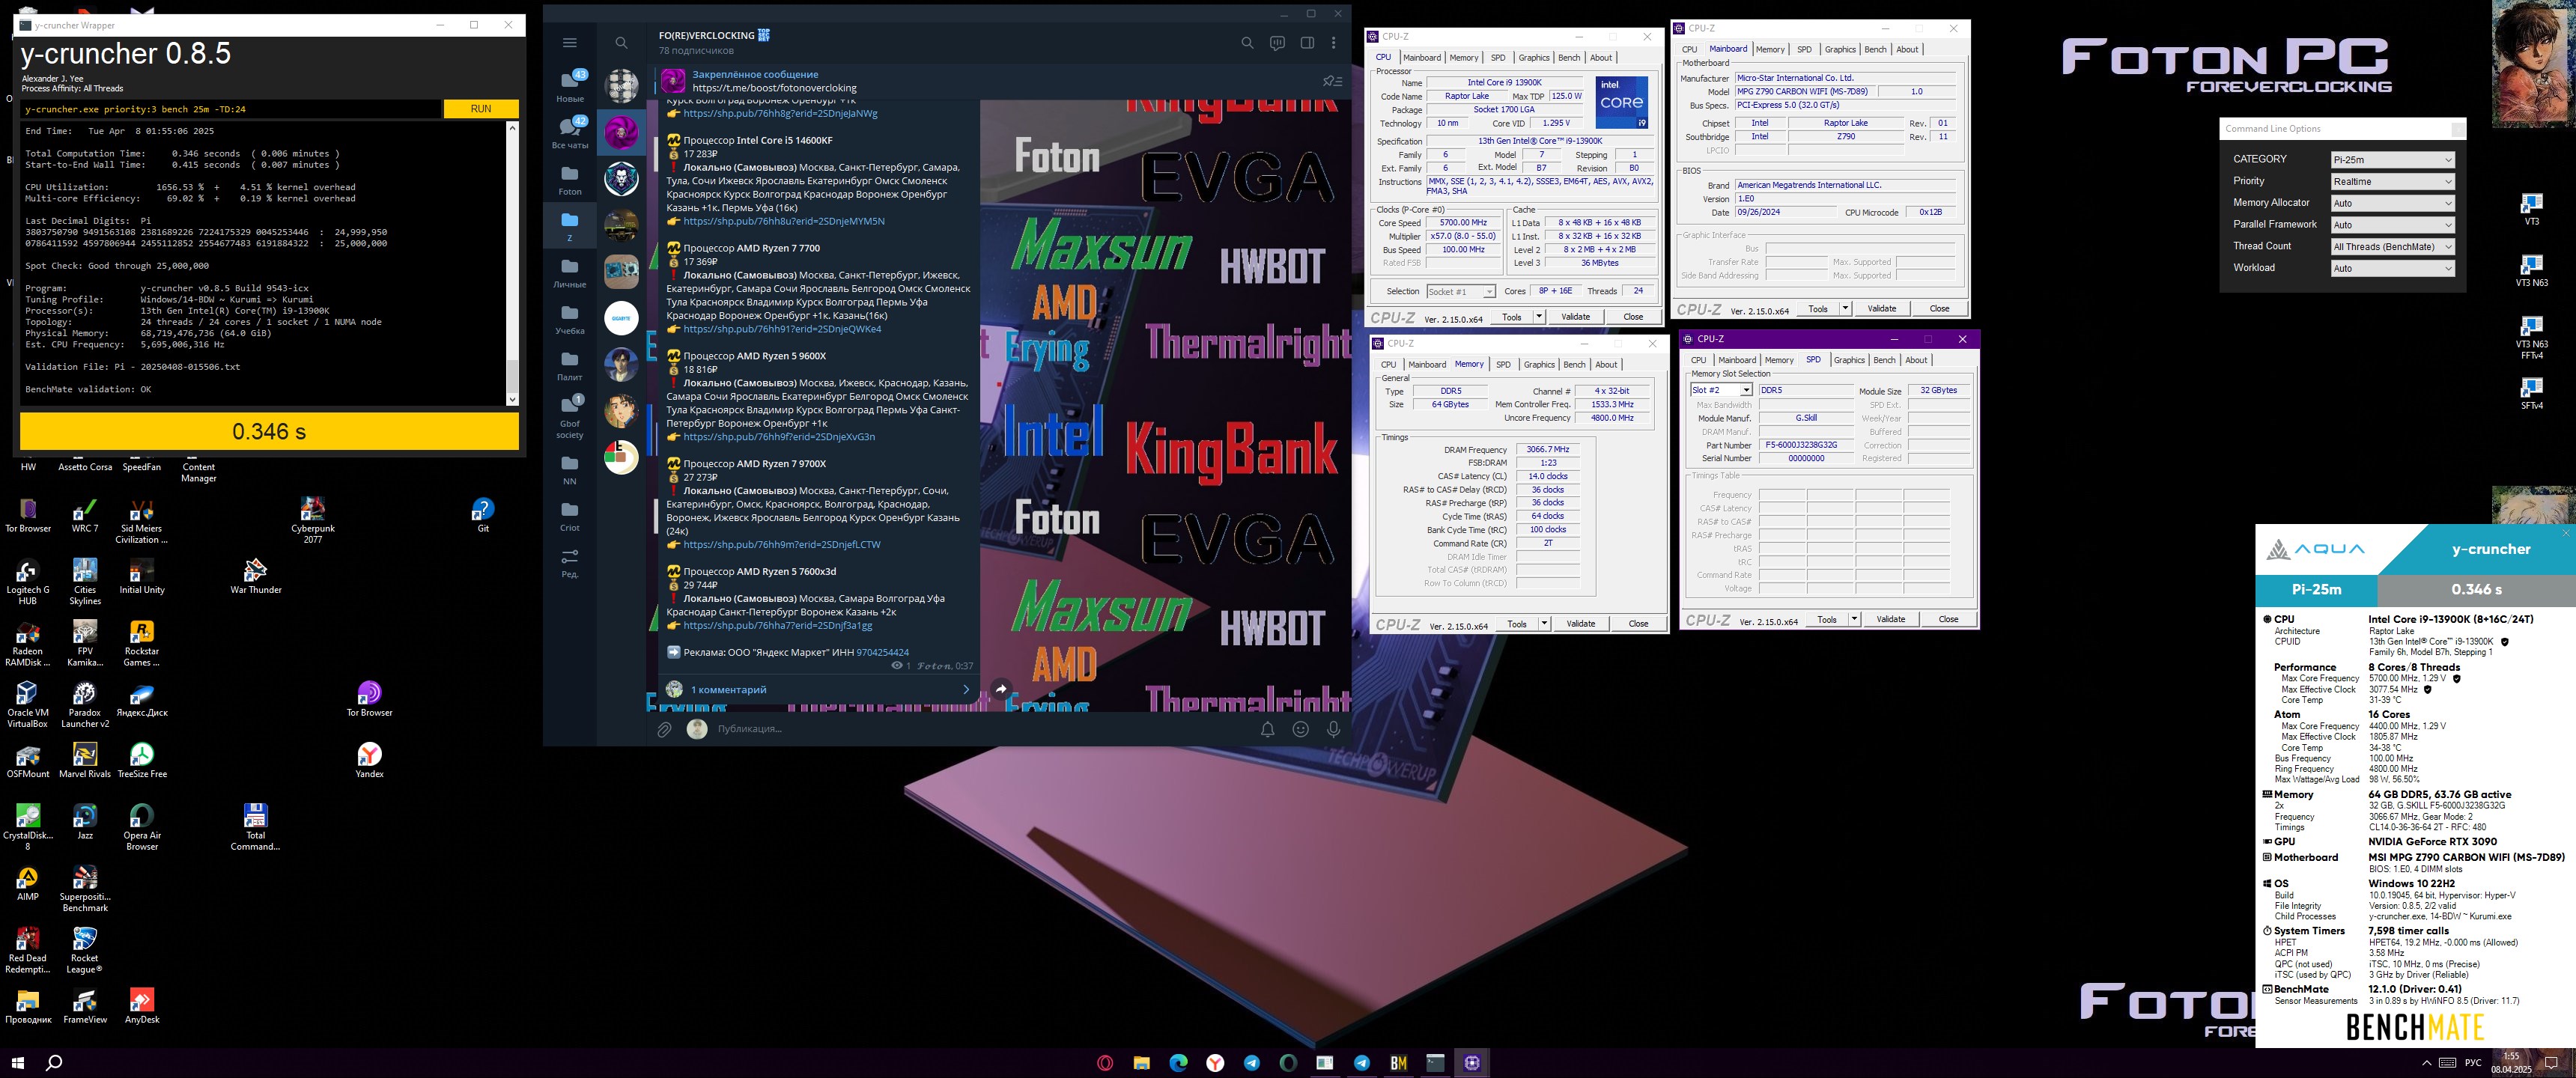Image resolution: width=2576 pixels, height=1078 pixels.
Task: Select Bench tab in CPU-Z CPU window
Action: click(1569, 57)
